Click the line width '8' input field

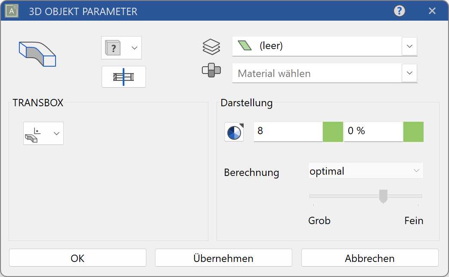(288, 132)
